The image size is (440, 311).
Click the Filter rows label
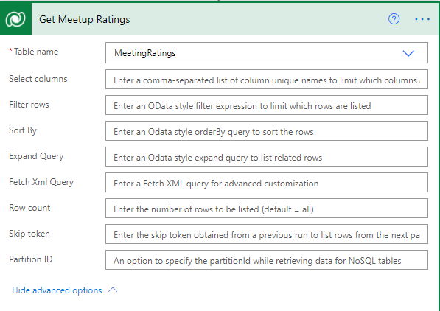[x=29, y=105]
